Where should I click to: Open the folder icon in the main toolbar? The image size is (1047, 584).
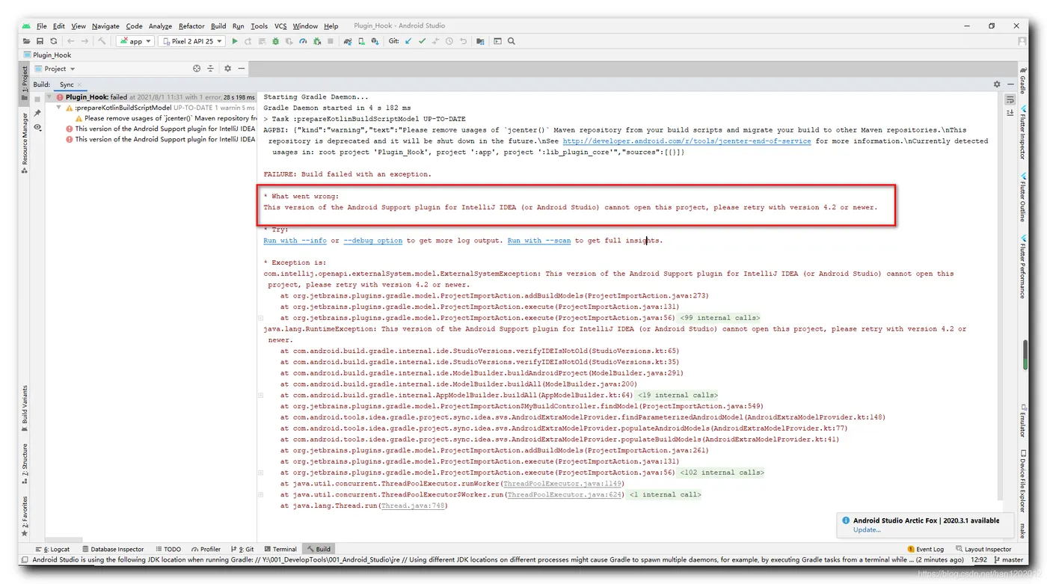pyautogui.click(x=27, y=41)
